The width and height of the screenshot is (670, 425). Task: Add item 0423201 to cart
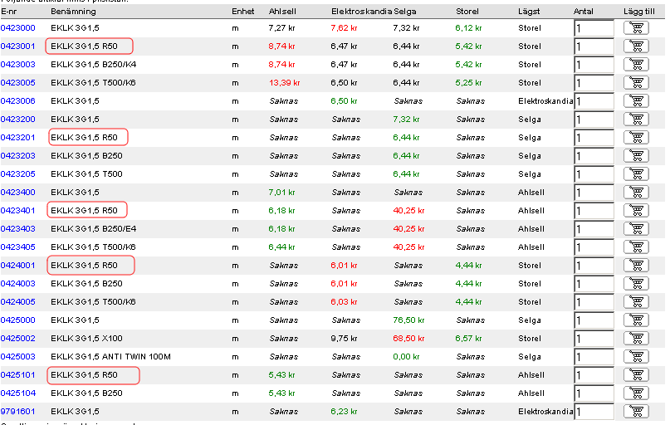[x=636, y=138]
